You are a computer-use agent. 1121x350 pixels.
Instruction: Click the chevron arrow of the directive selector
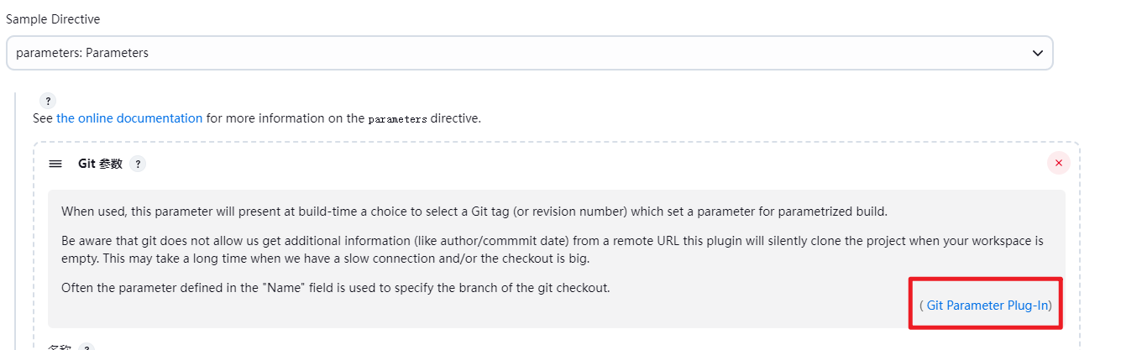click(x=1037, y=53)
